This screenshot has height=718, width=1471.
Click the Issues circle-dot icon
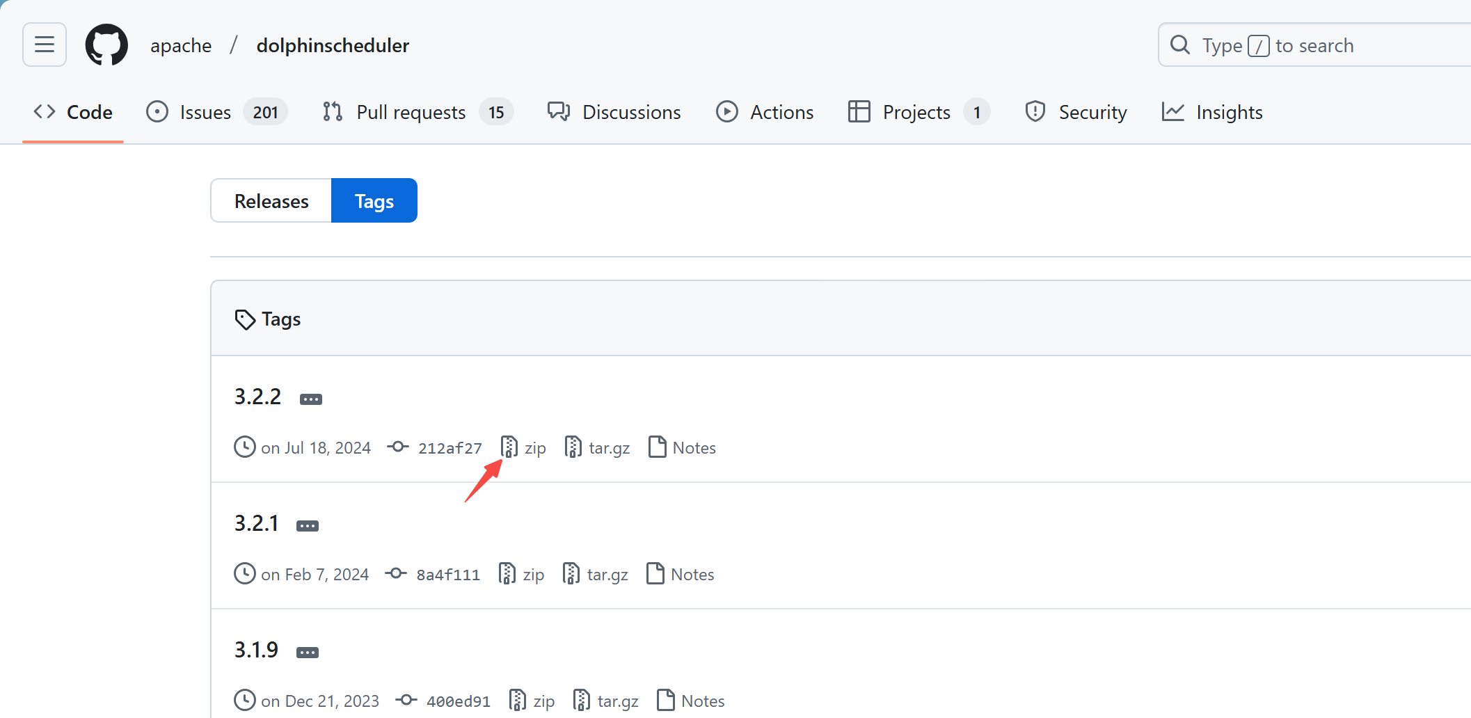pos(157,112)
